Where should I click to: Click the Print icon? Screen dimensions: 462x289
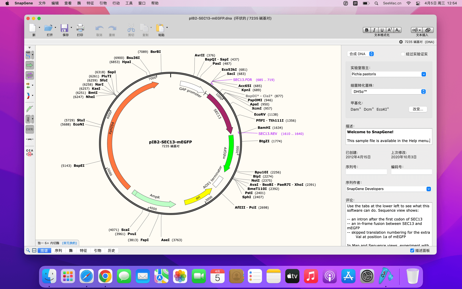(80, 28)
